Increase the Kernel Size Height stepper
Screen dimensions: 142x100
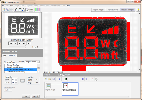[16, 82]
